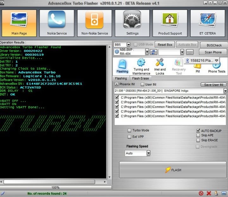Select the User INI option
The width and height of the screenshot is (228, 197).
pyautogui.click(x=142, y=84)
